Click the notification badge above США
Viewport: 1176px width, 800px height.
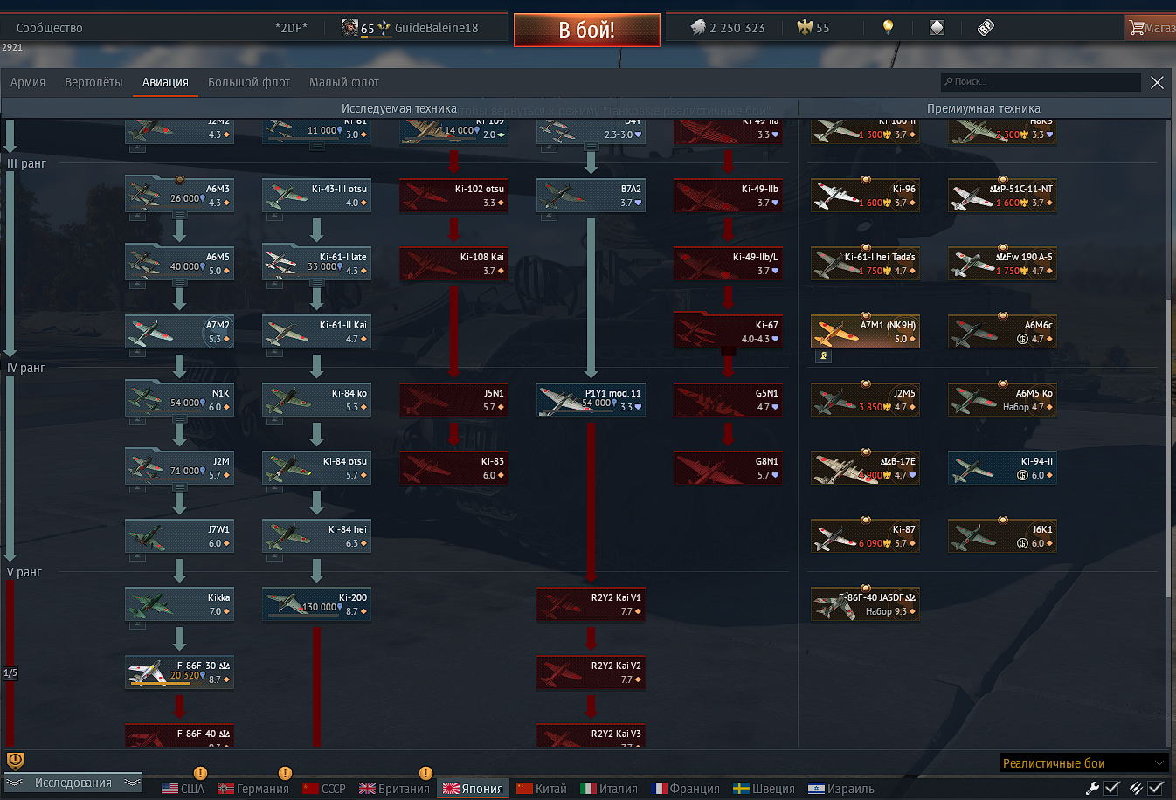point(200,773)
